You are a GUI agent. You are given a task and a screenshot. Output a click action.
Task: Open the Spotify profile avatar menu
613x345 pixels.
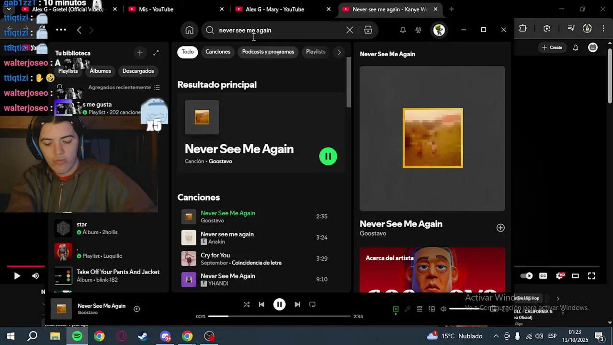click(439, 30)
